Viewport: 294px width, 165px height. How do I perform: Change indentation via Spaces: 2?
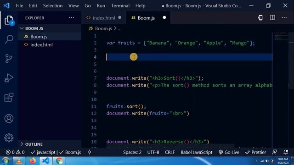[132, 152]
